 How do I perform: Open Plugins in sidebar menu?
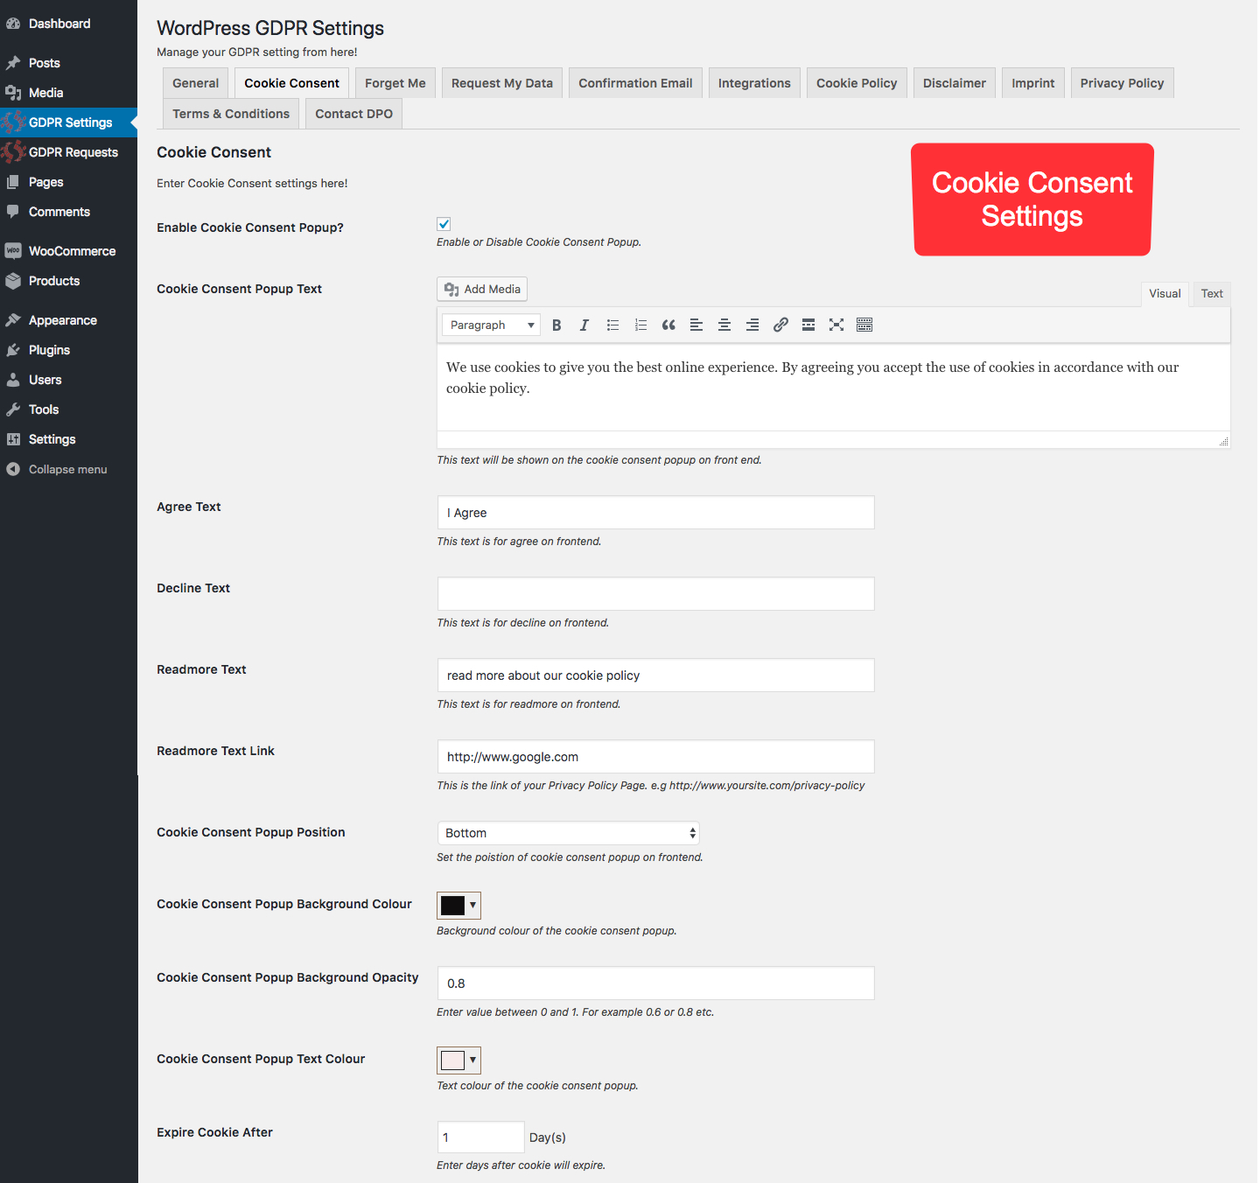[x=68, y=350]
